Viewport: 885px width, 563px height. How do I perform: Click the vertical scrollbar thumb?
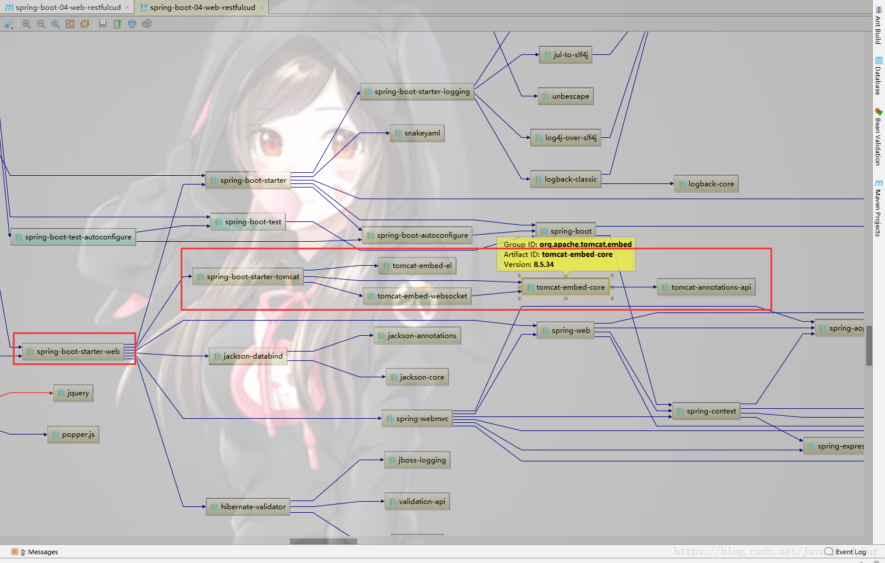(869, 346)
